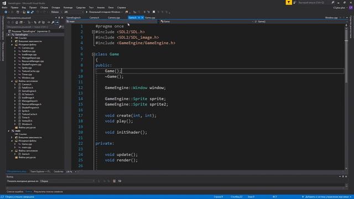The height and width of the screenshot is (199, 354).
Task: Toggle Preview Selected Items button in Solution Explorer
Action: pyautogui.click(x=57, y=22)
